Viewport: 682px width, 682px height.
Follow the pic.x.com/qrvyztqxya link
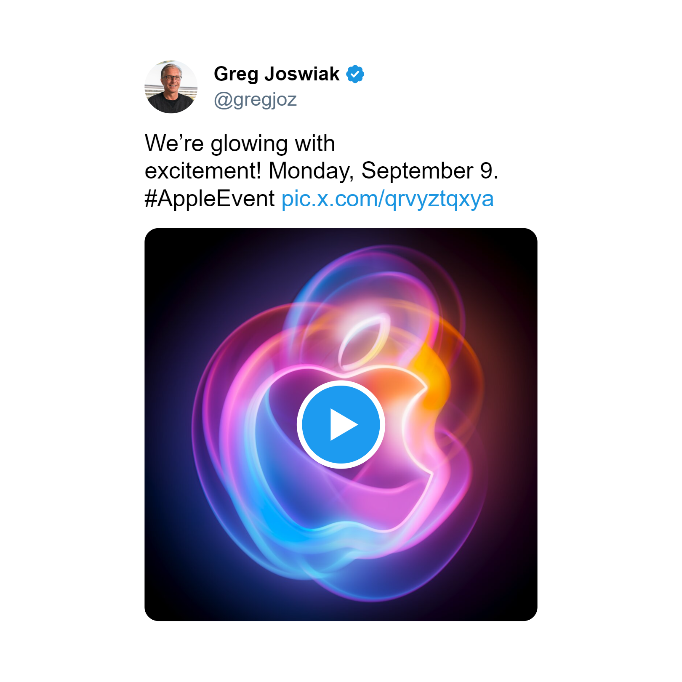387,199
